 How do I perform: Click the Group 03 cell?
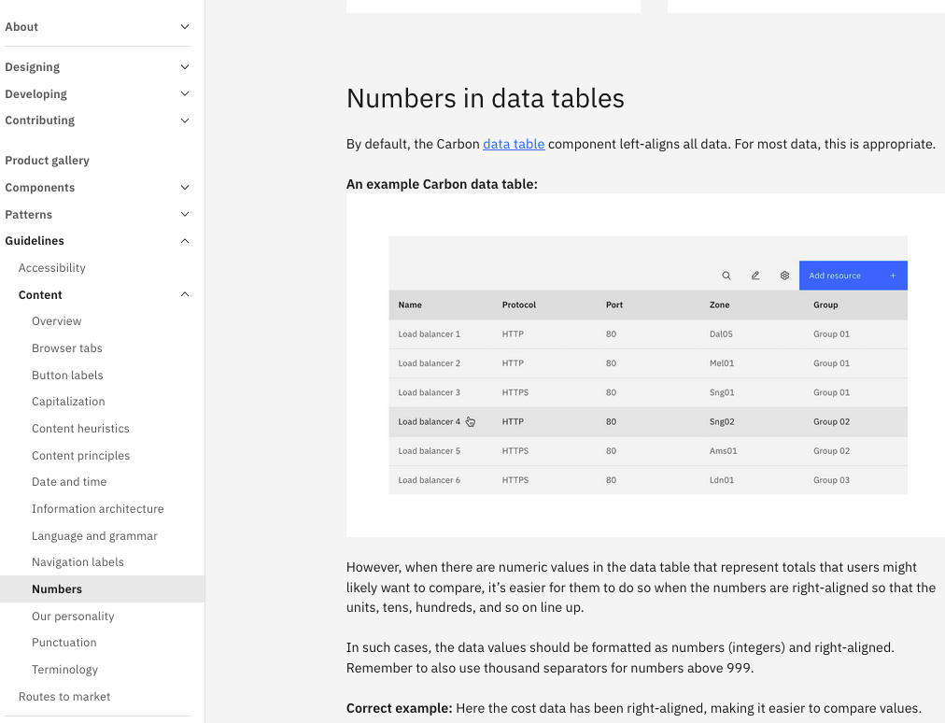point(832,480)
